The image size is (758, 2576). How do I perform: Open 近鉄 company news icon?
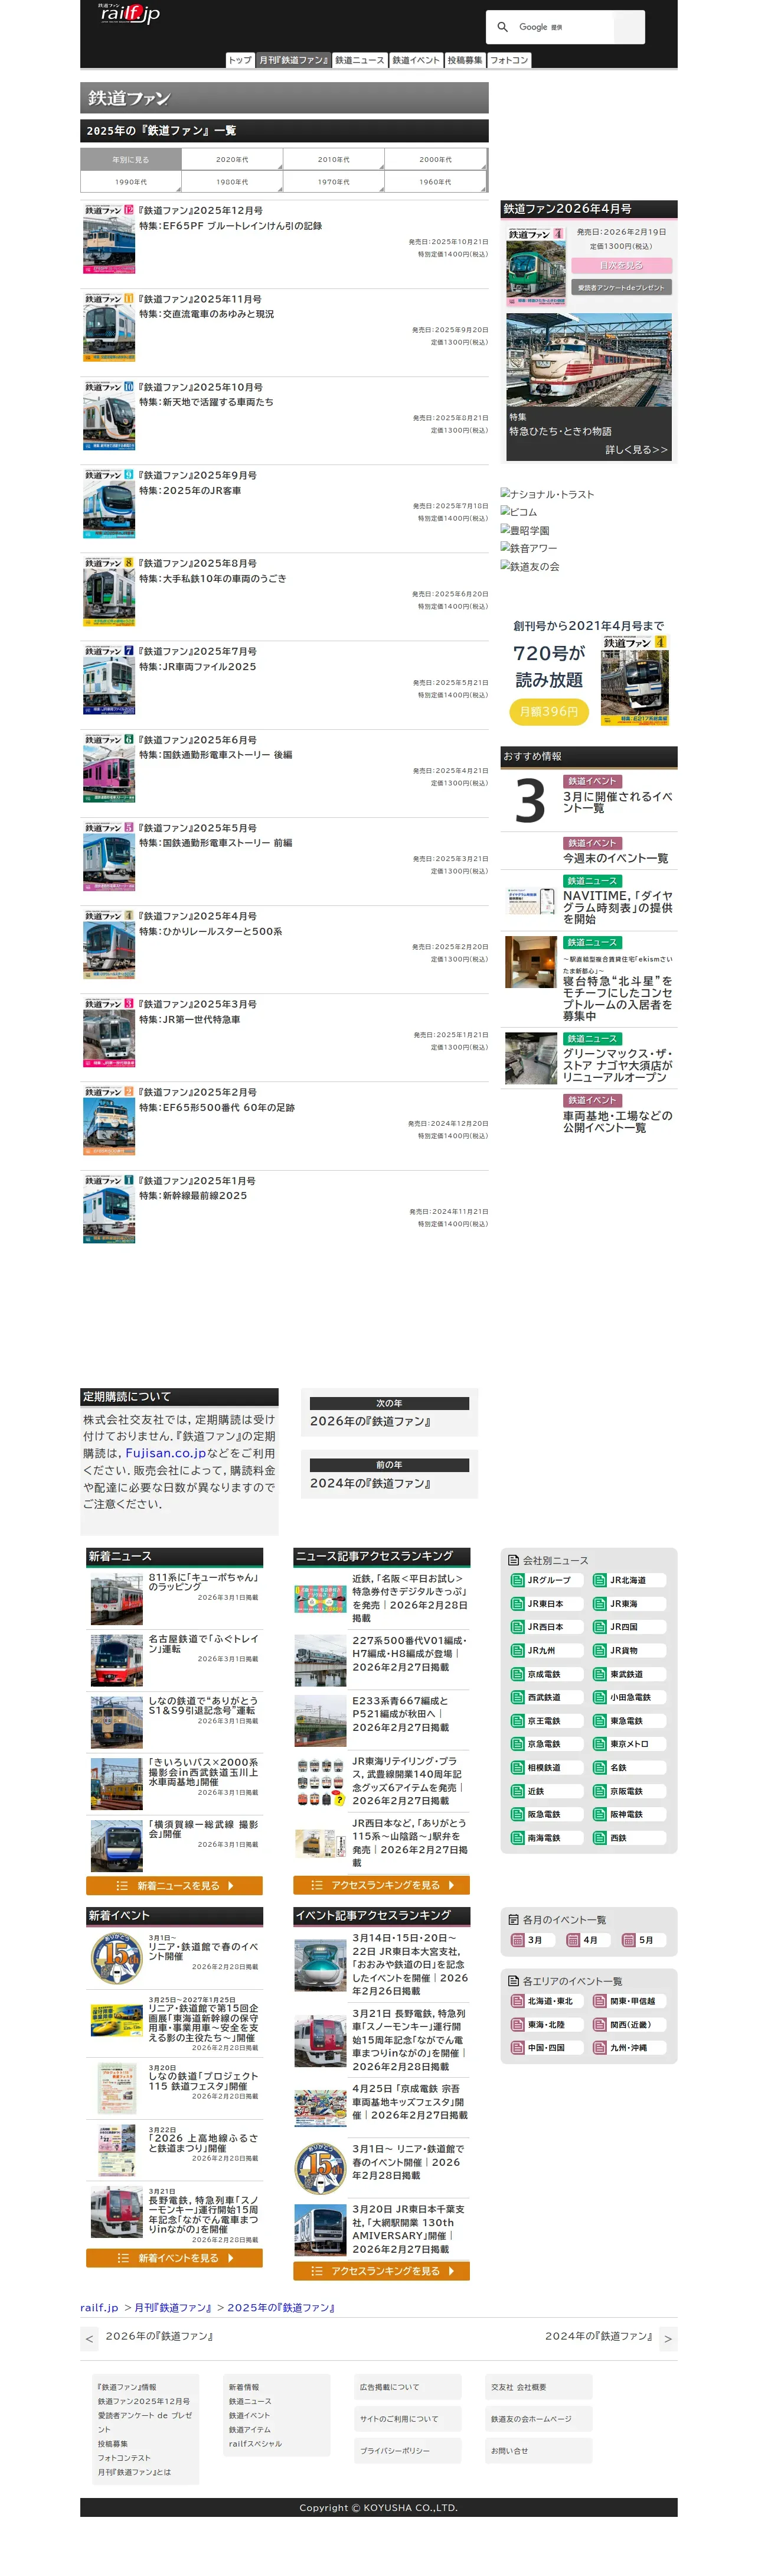click(x=517, y=1791)
